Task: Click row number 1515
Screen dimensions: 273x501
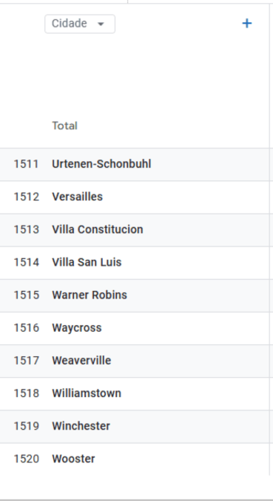Action: (x=26, y=295)
